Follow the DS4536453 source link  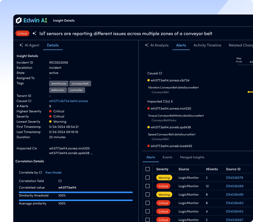(x=234, y=211)
